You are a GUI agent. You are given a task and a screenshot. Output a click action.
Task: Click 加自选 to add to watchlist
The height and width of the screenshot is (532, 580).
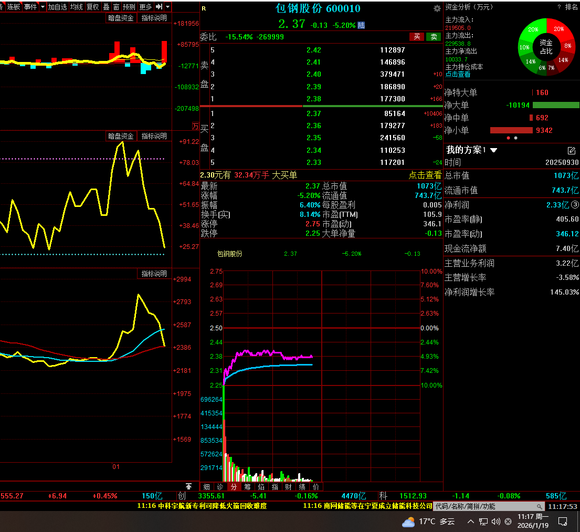pyautogui.click(x=57, y=7)
